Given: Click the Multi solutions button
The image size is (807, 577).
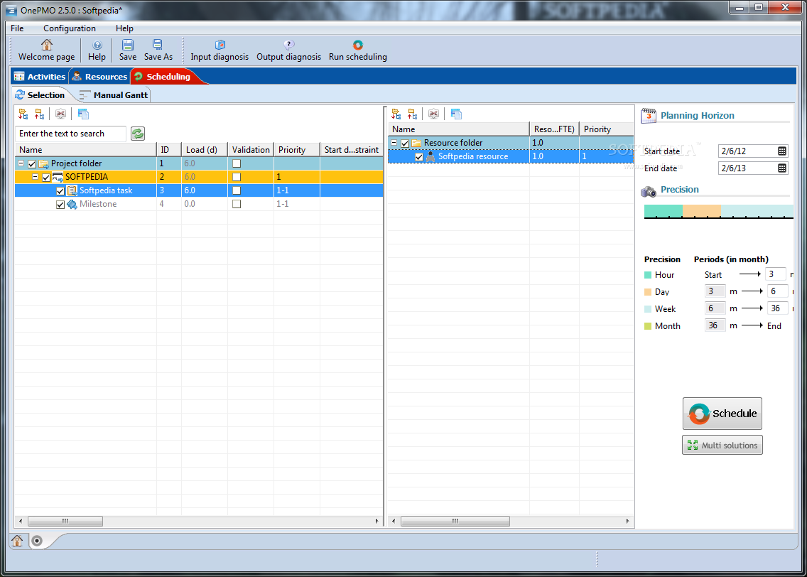Looking at the screenshot, I should pos(722,446).
